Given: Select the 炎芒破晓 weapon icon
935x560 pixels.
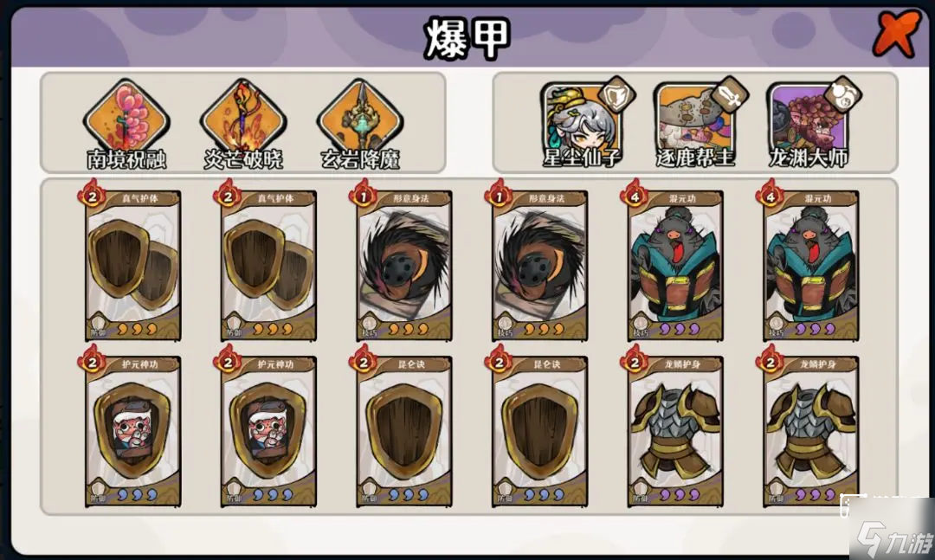Looking at the screenshot, I should click(243, 117).
